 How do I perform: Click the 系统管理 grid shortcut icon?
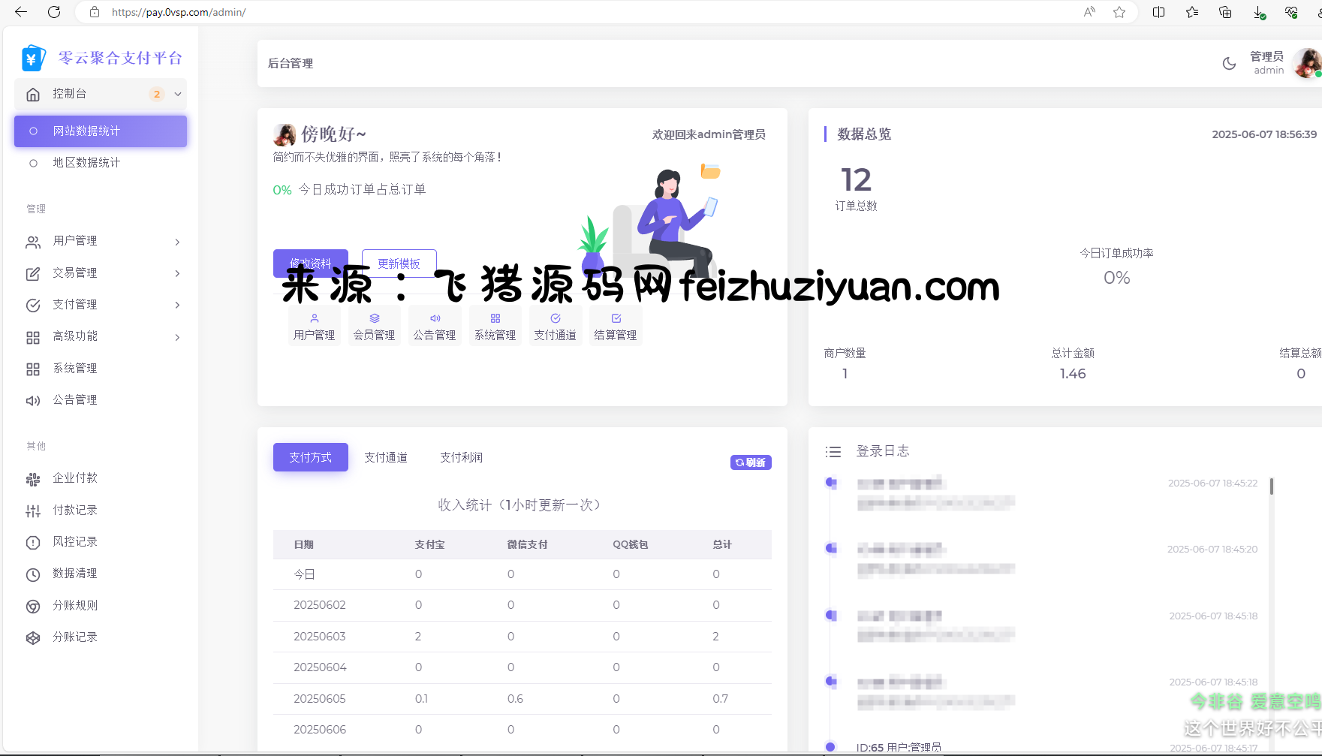click(495, 319)
